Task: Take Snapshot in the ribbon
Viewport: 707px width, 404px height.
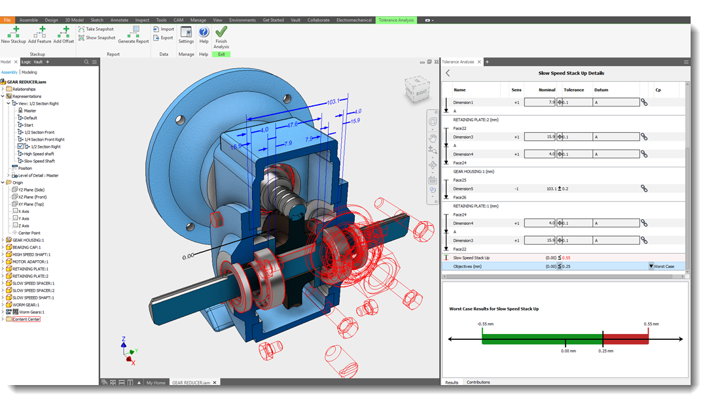Action: coord(96,29)
